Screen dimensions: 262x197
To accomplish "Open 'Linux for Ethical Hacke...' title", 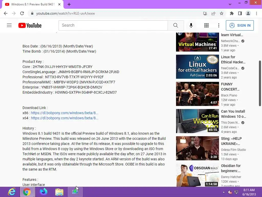I will (x=233, y=60).
